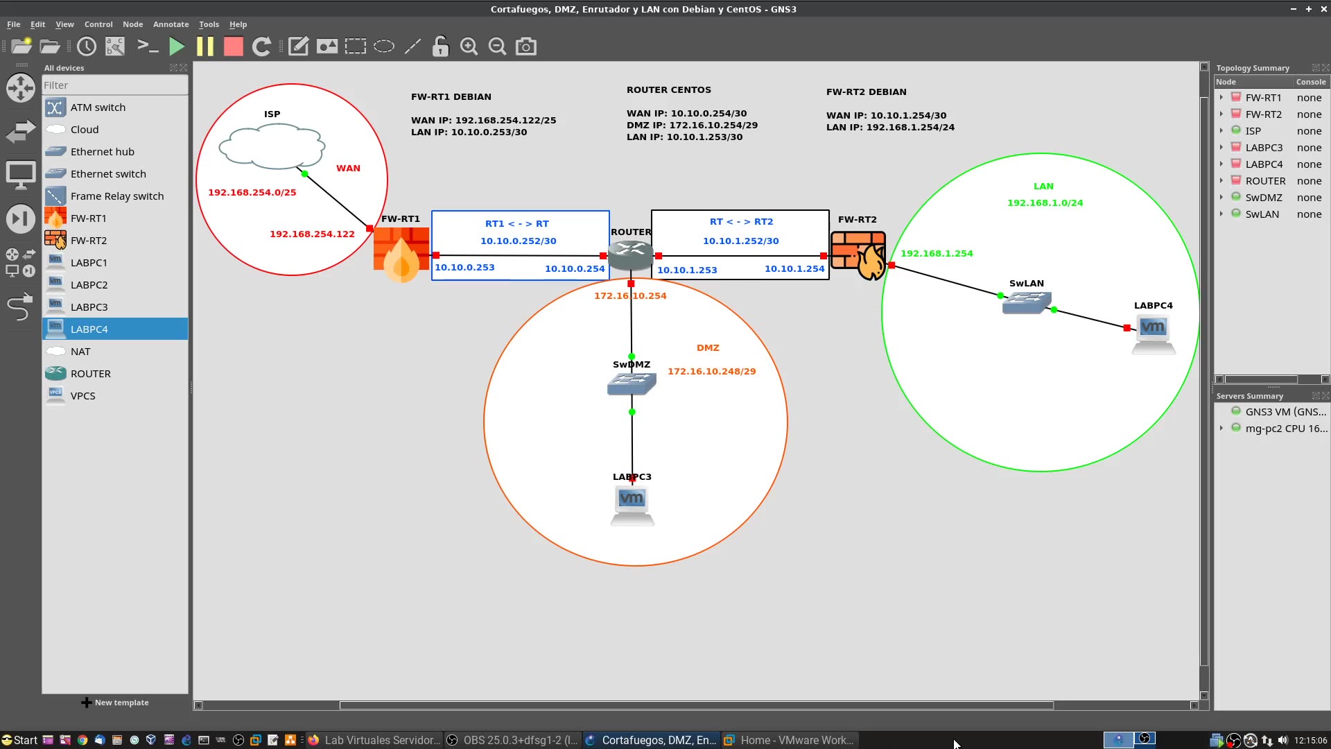
Task: Click the Zoom out magnifier icon
Action: (x=498, y=46)
